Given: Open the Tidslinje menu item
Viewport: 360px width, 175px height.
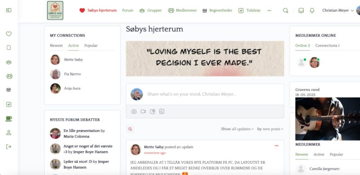Looking at the screenshot, I should (x=249, y=10).
